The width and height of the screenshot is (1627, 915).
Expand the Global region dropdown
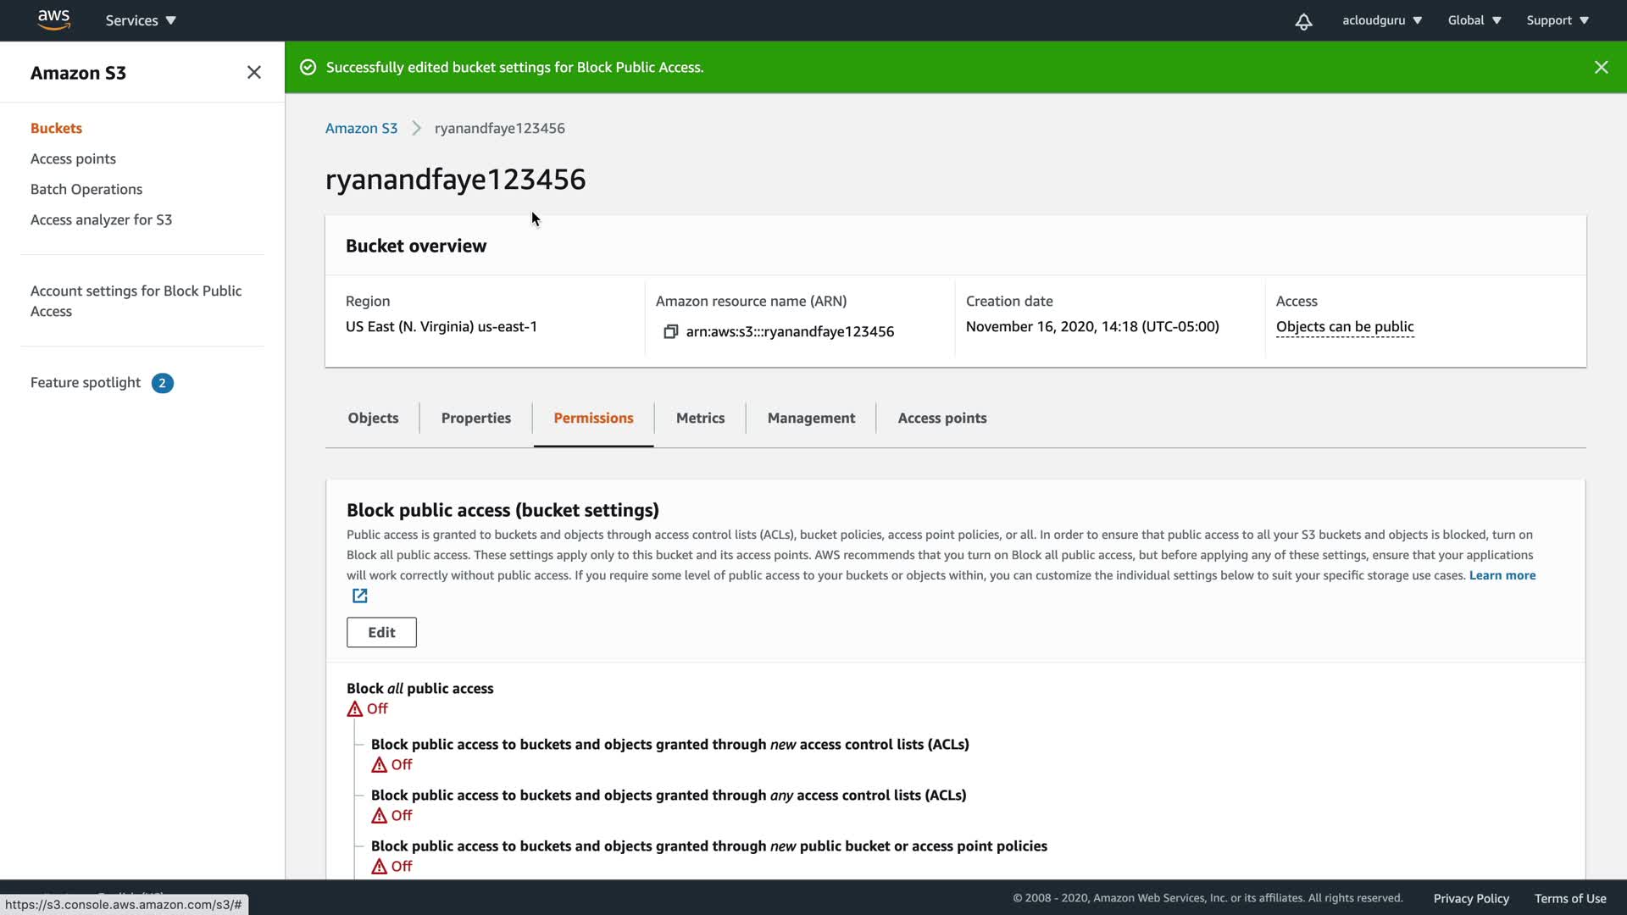(1474, 20)
